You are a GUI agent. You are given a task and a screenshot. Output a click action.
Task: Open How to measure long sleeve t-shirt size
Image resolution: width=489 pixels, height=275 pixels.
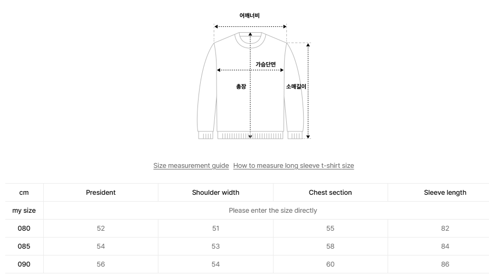(x=293, y=166)
